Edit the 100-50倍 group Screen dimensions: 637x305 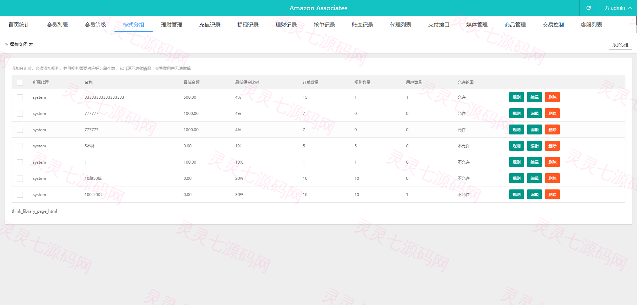pyautogui.click(x=534, y=194)
